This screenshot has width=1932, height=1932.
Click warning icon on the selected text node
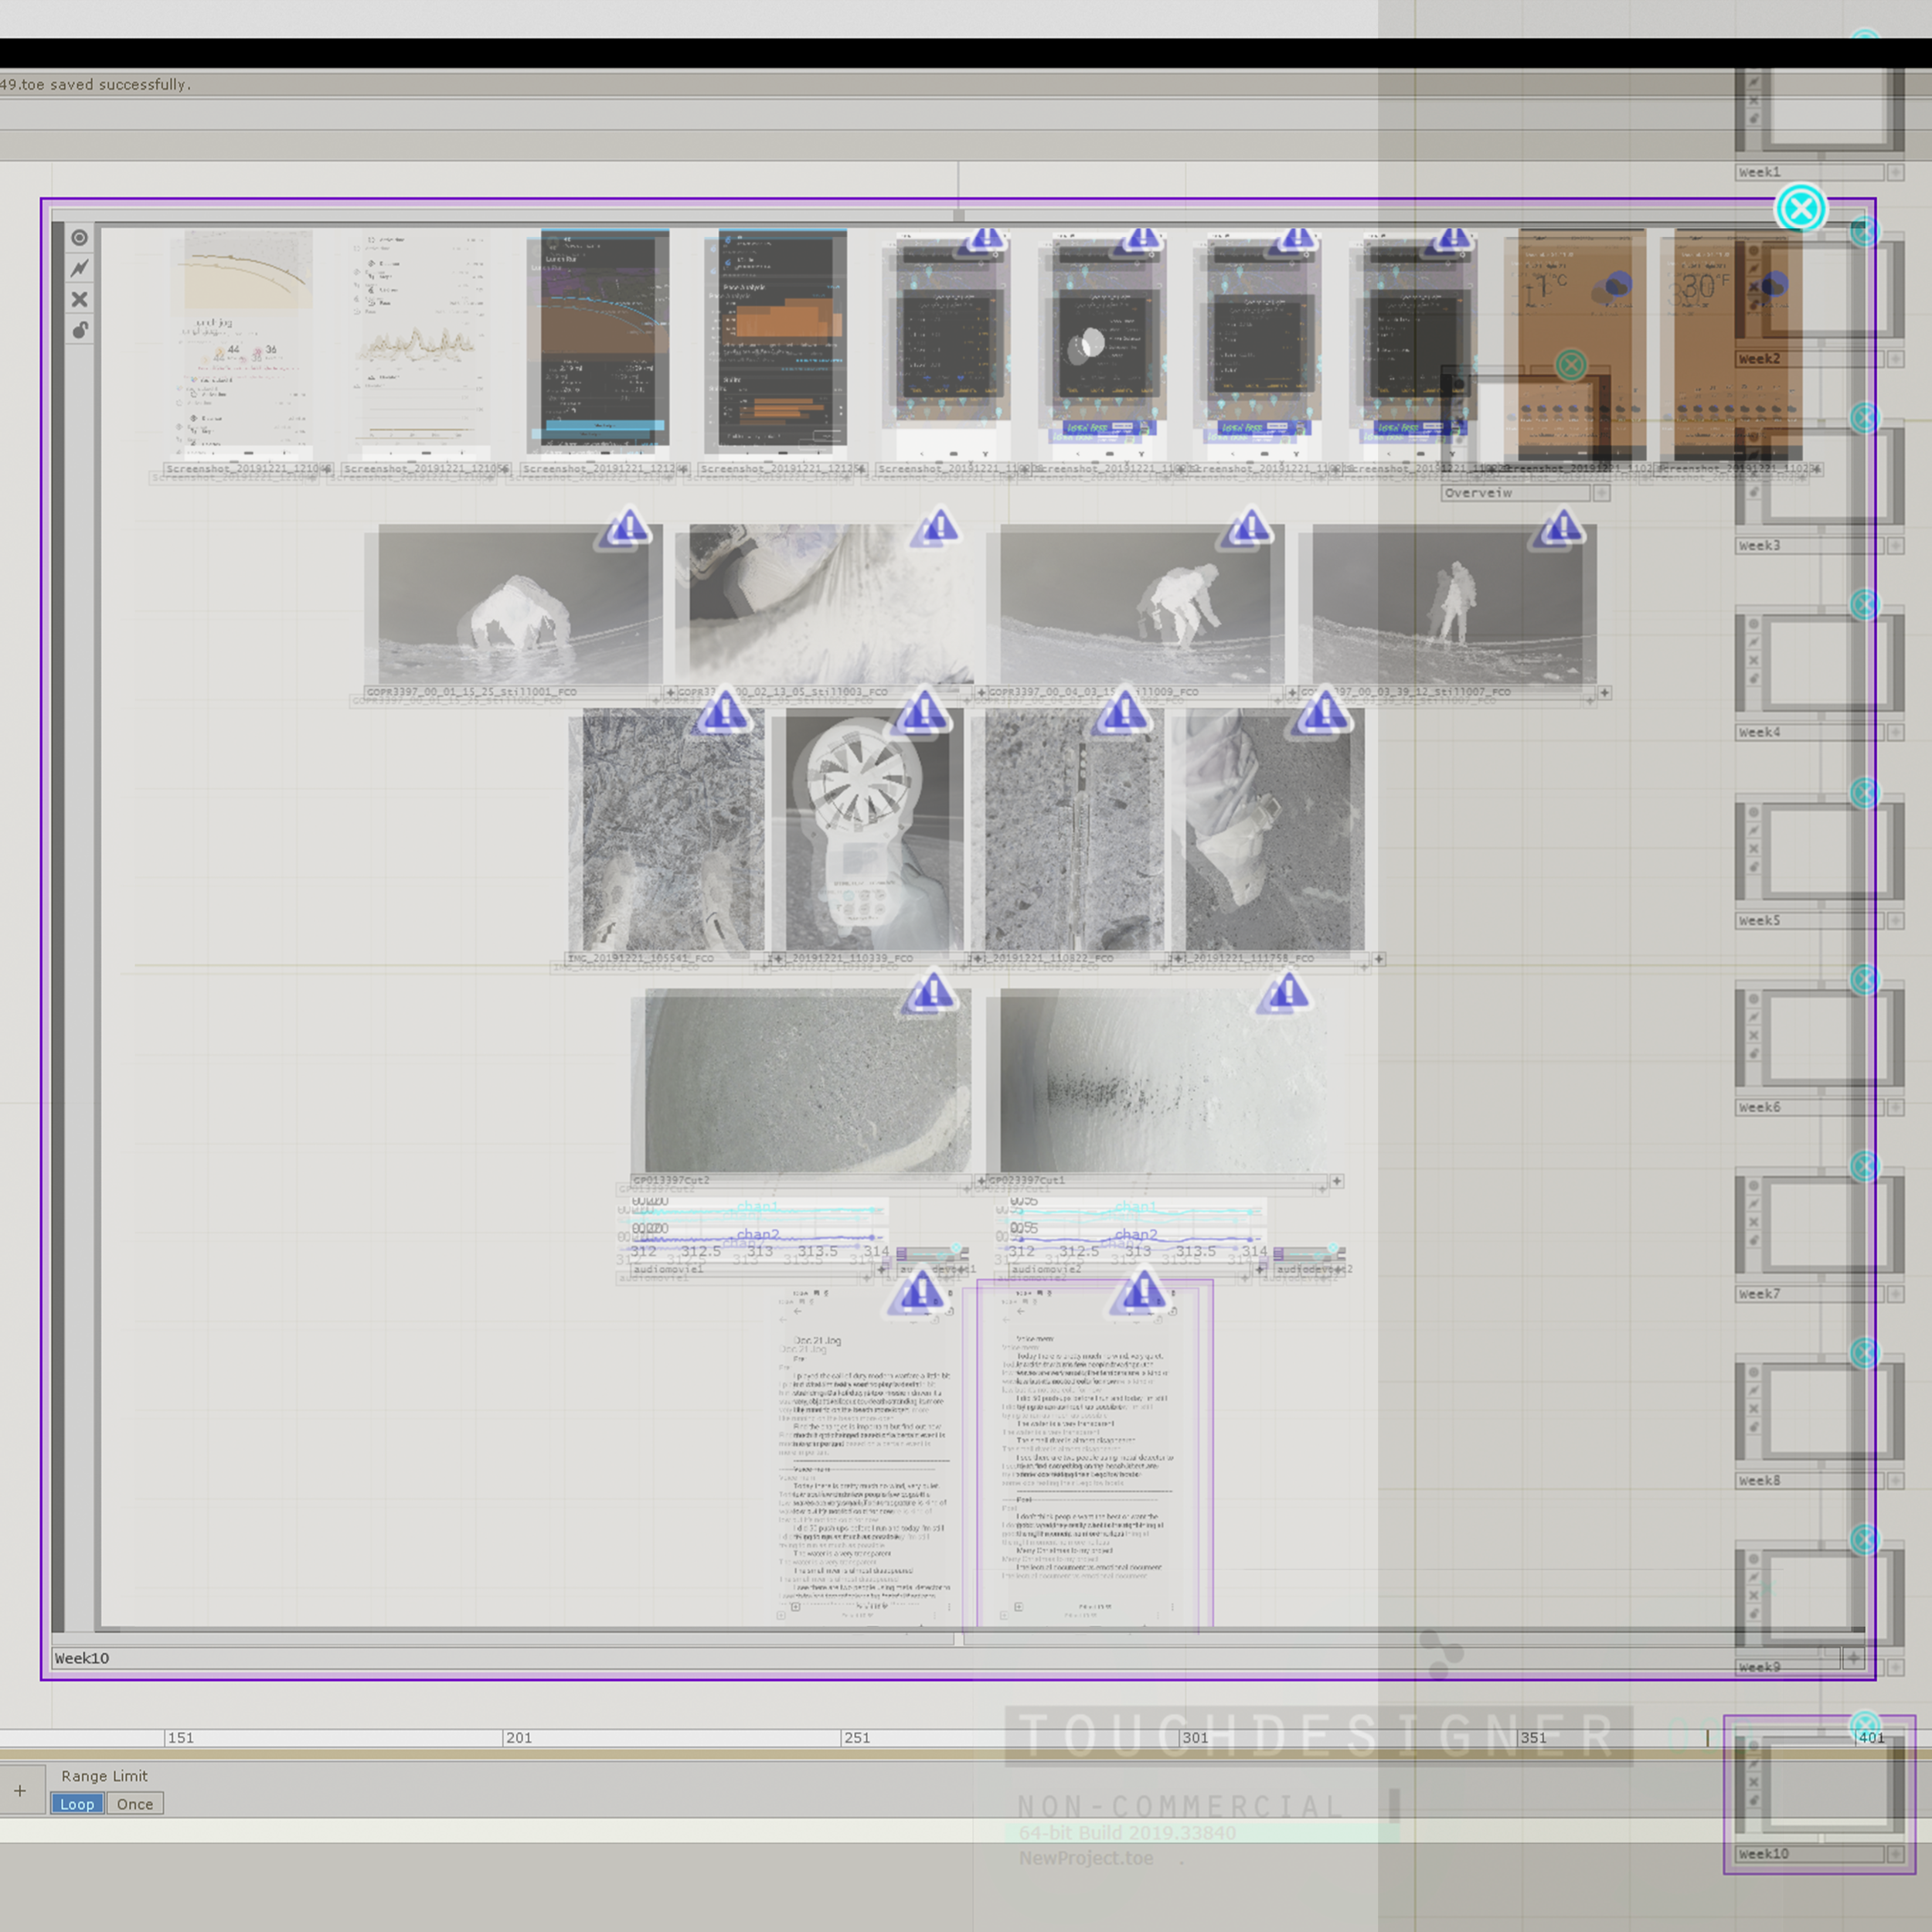[1142, 1291]
